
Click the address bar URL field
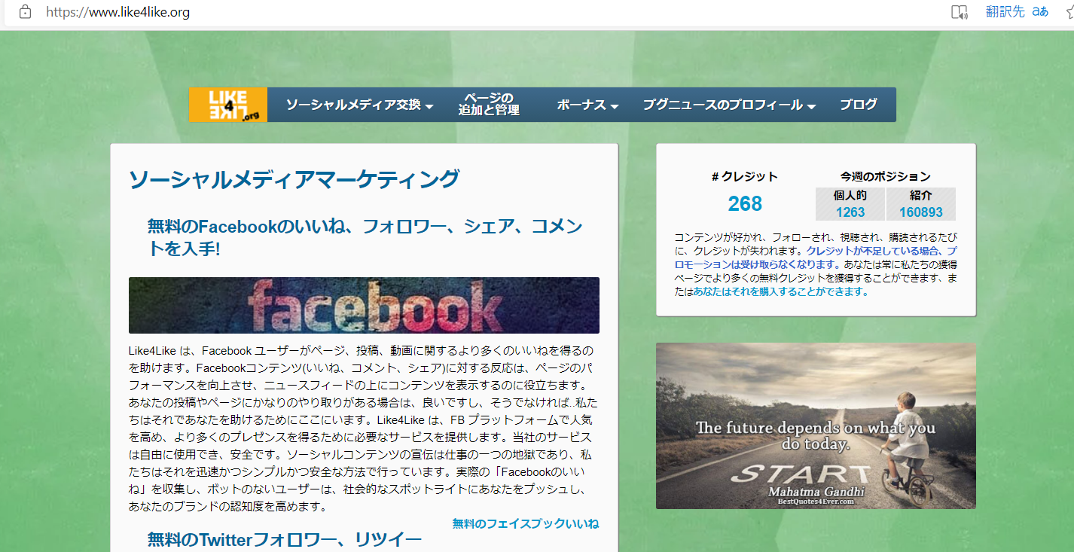[117, 12]
